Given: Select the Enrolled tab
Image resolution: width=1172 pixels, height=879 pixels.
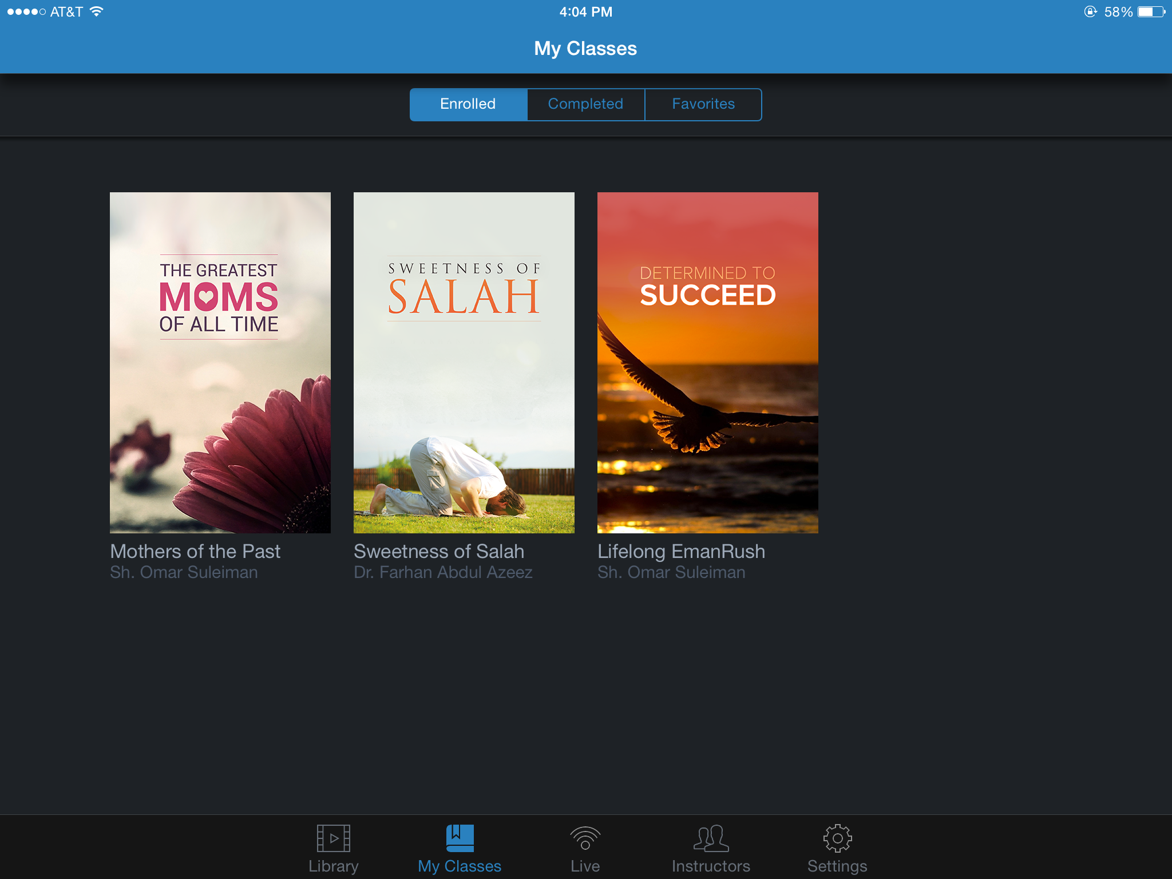Looking at the screenshot, I should 468,104.
